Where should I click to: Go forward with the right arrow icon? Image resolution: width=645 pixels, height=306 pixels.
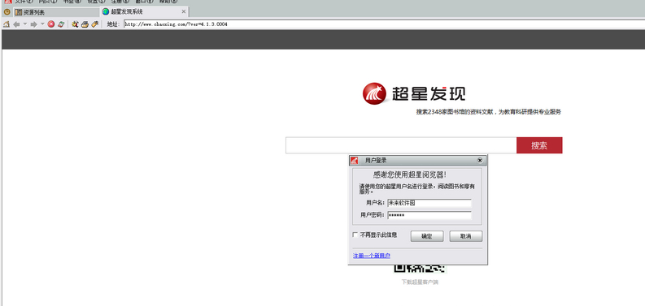tap(33, 24)
